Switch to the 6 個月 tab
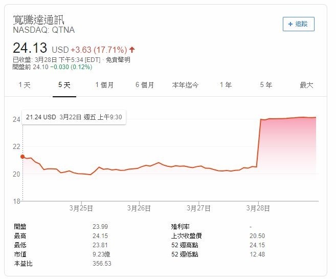 point(145,85)
